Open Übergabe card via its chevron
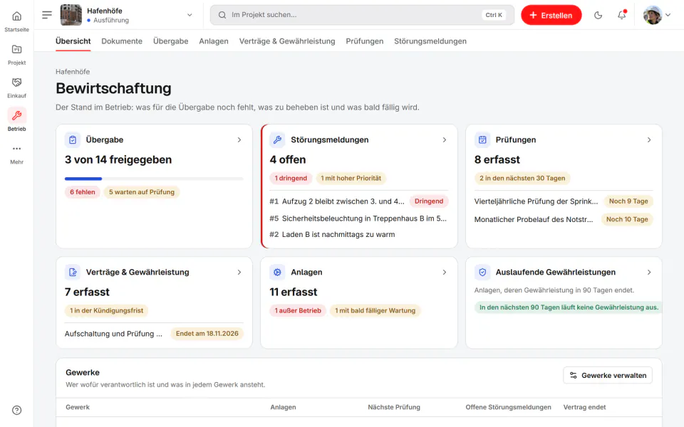The image size is (684, 427). pyautogui.click(x=239, y=140)
